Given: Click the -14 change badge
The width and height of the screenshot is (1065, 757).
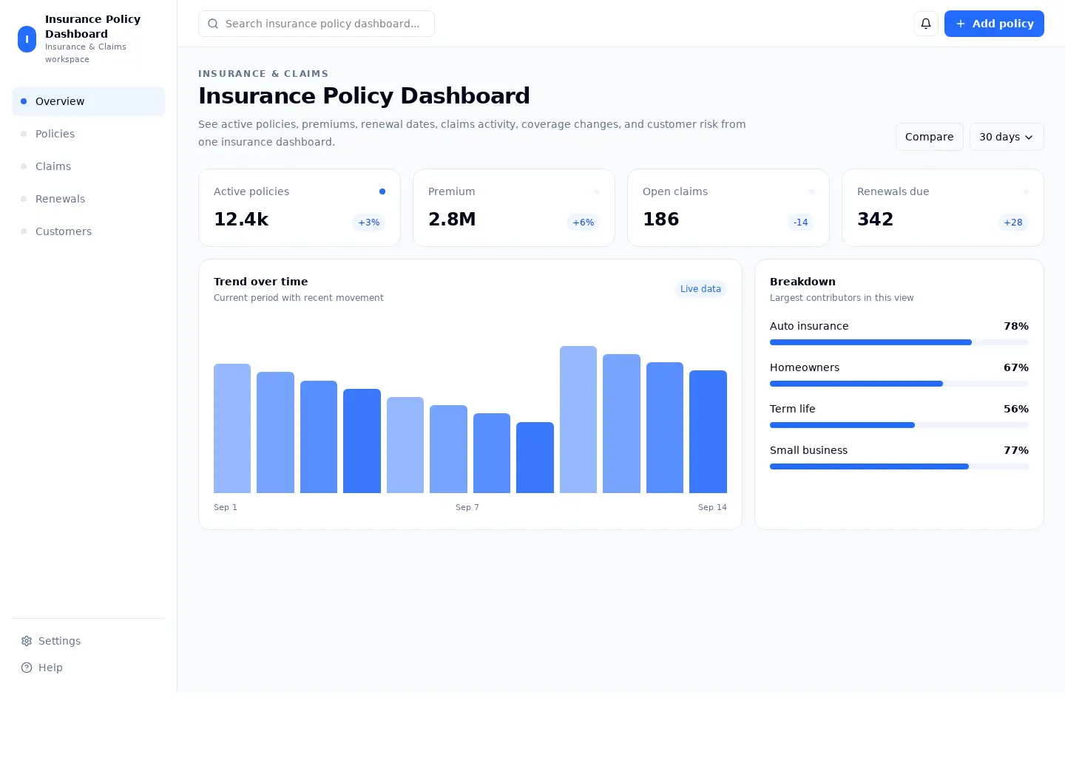Looking at the screenshot, I should click(800, 223).
